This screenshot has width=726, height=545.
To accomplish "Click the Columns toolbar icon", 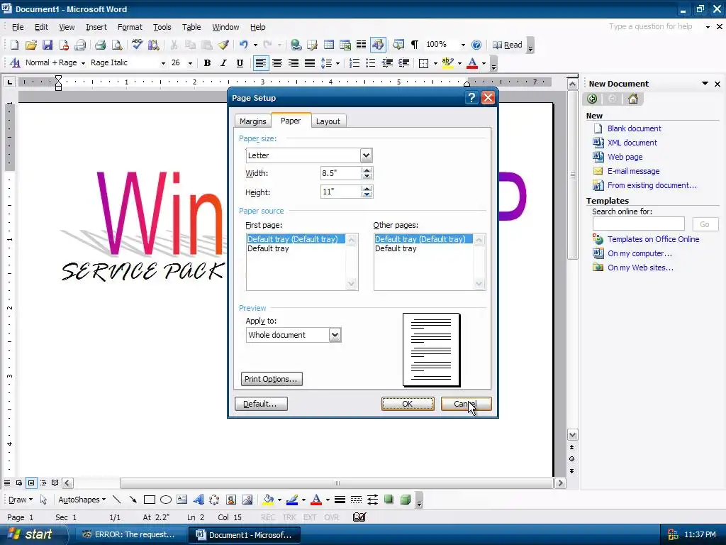I will [361, 45].
